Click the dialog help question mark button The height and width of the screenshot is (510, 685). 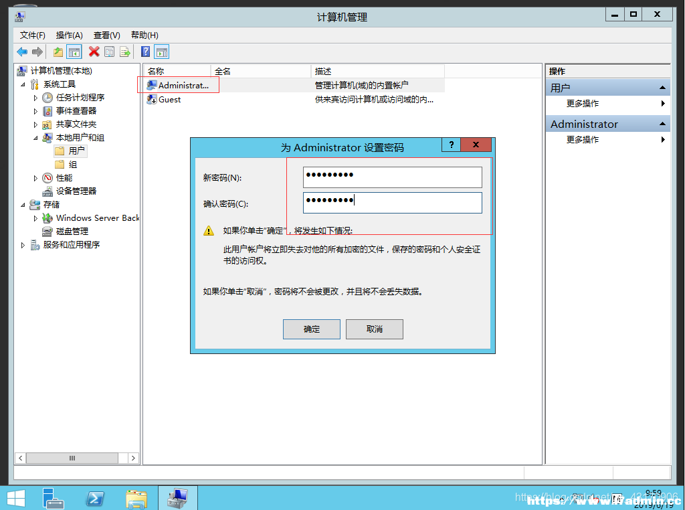[452, 145]
